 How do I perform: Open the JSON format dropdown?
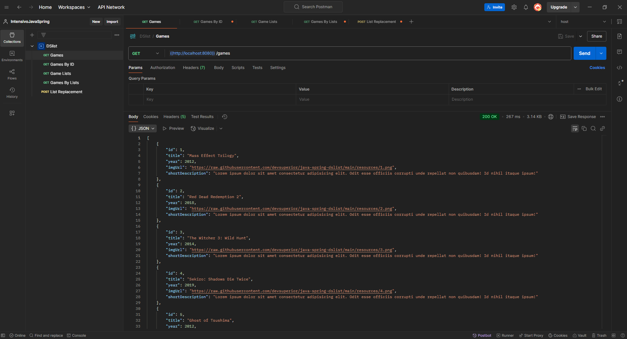point(143,128)
